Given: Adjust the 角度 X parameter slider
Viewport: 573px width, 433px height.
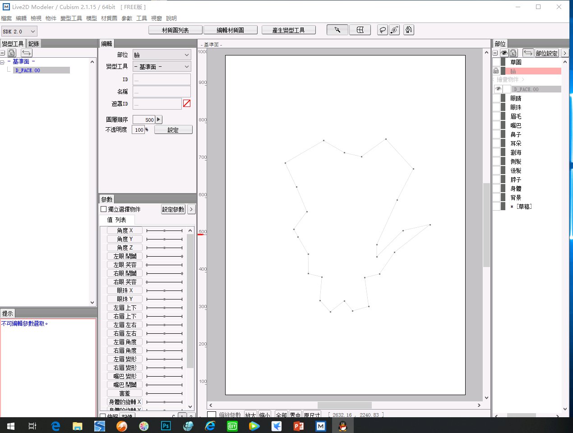Looking at the screenshot, I should 165,230.
